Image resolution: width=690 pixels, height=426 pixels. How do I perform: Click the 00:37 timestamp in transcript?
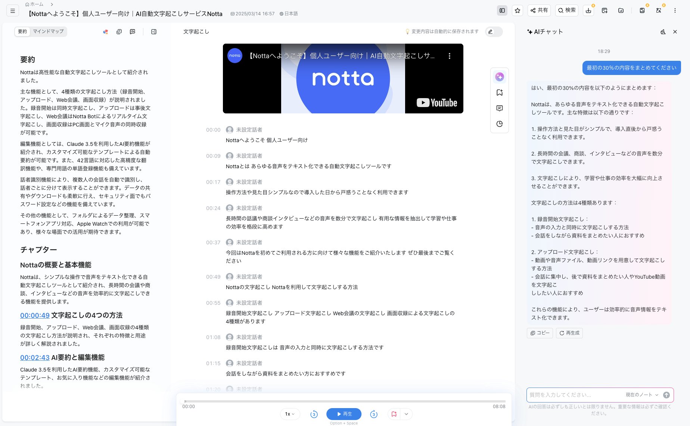(x=213, y=242)
